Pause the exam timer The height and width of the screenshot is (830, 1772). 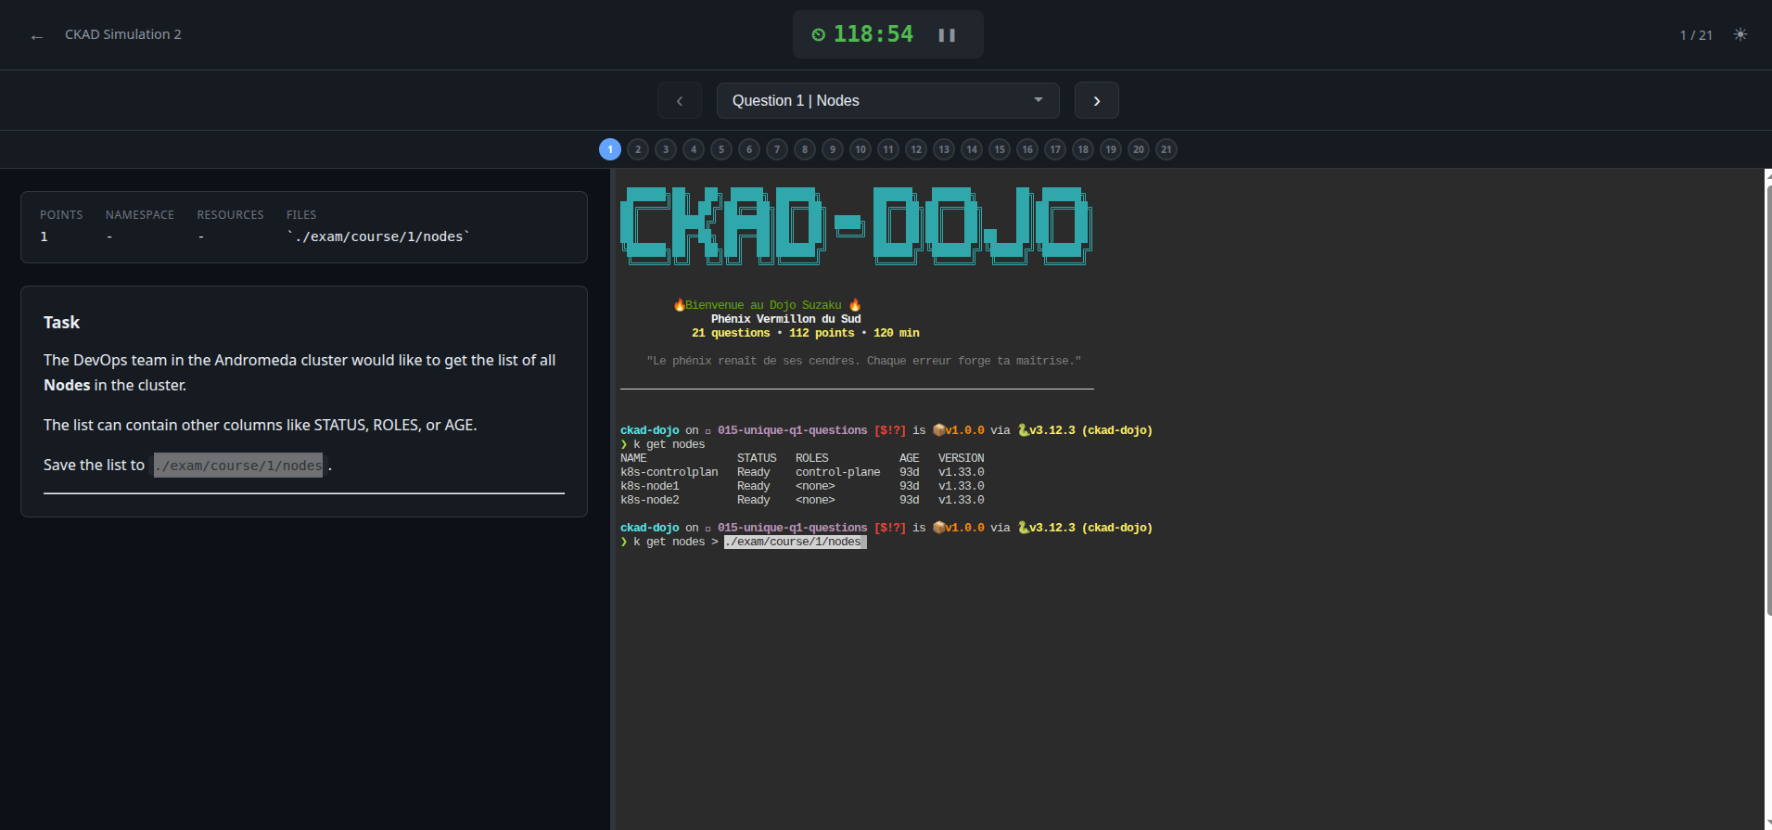click(x=947, y=35)
